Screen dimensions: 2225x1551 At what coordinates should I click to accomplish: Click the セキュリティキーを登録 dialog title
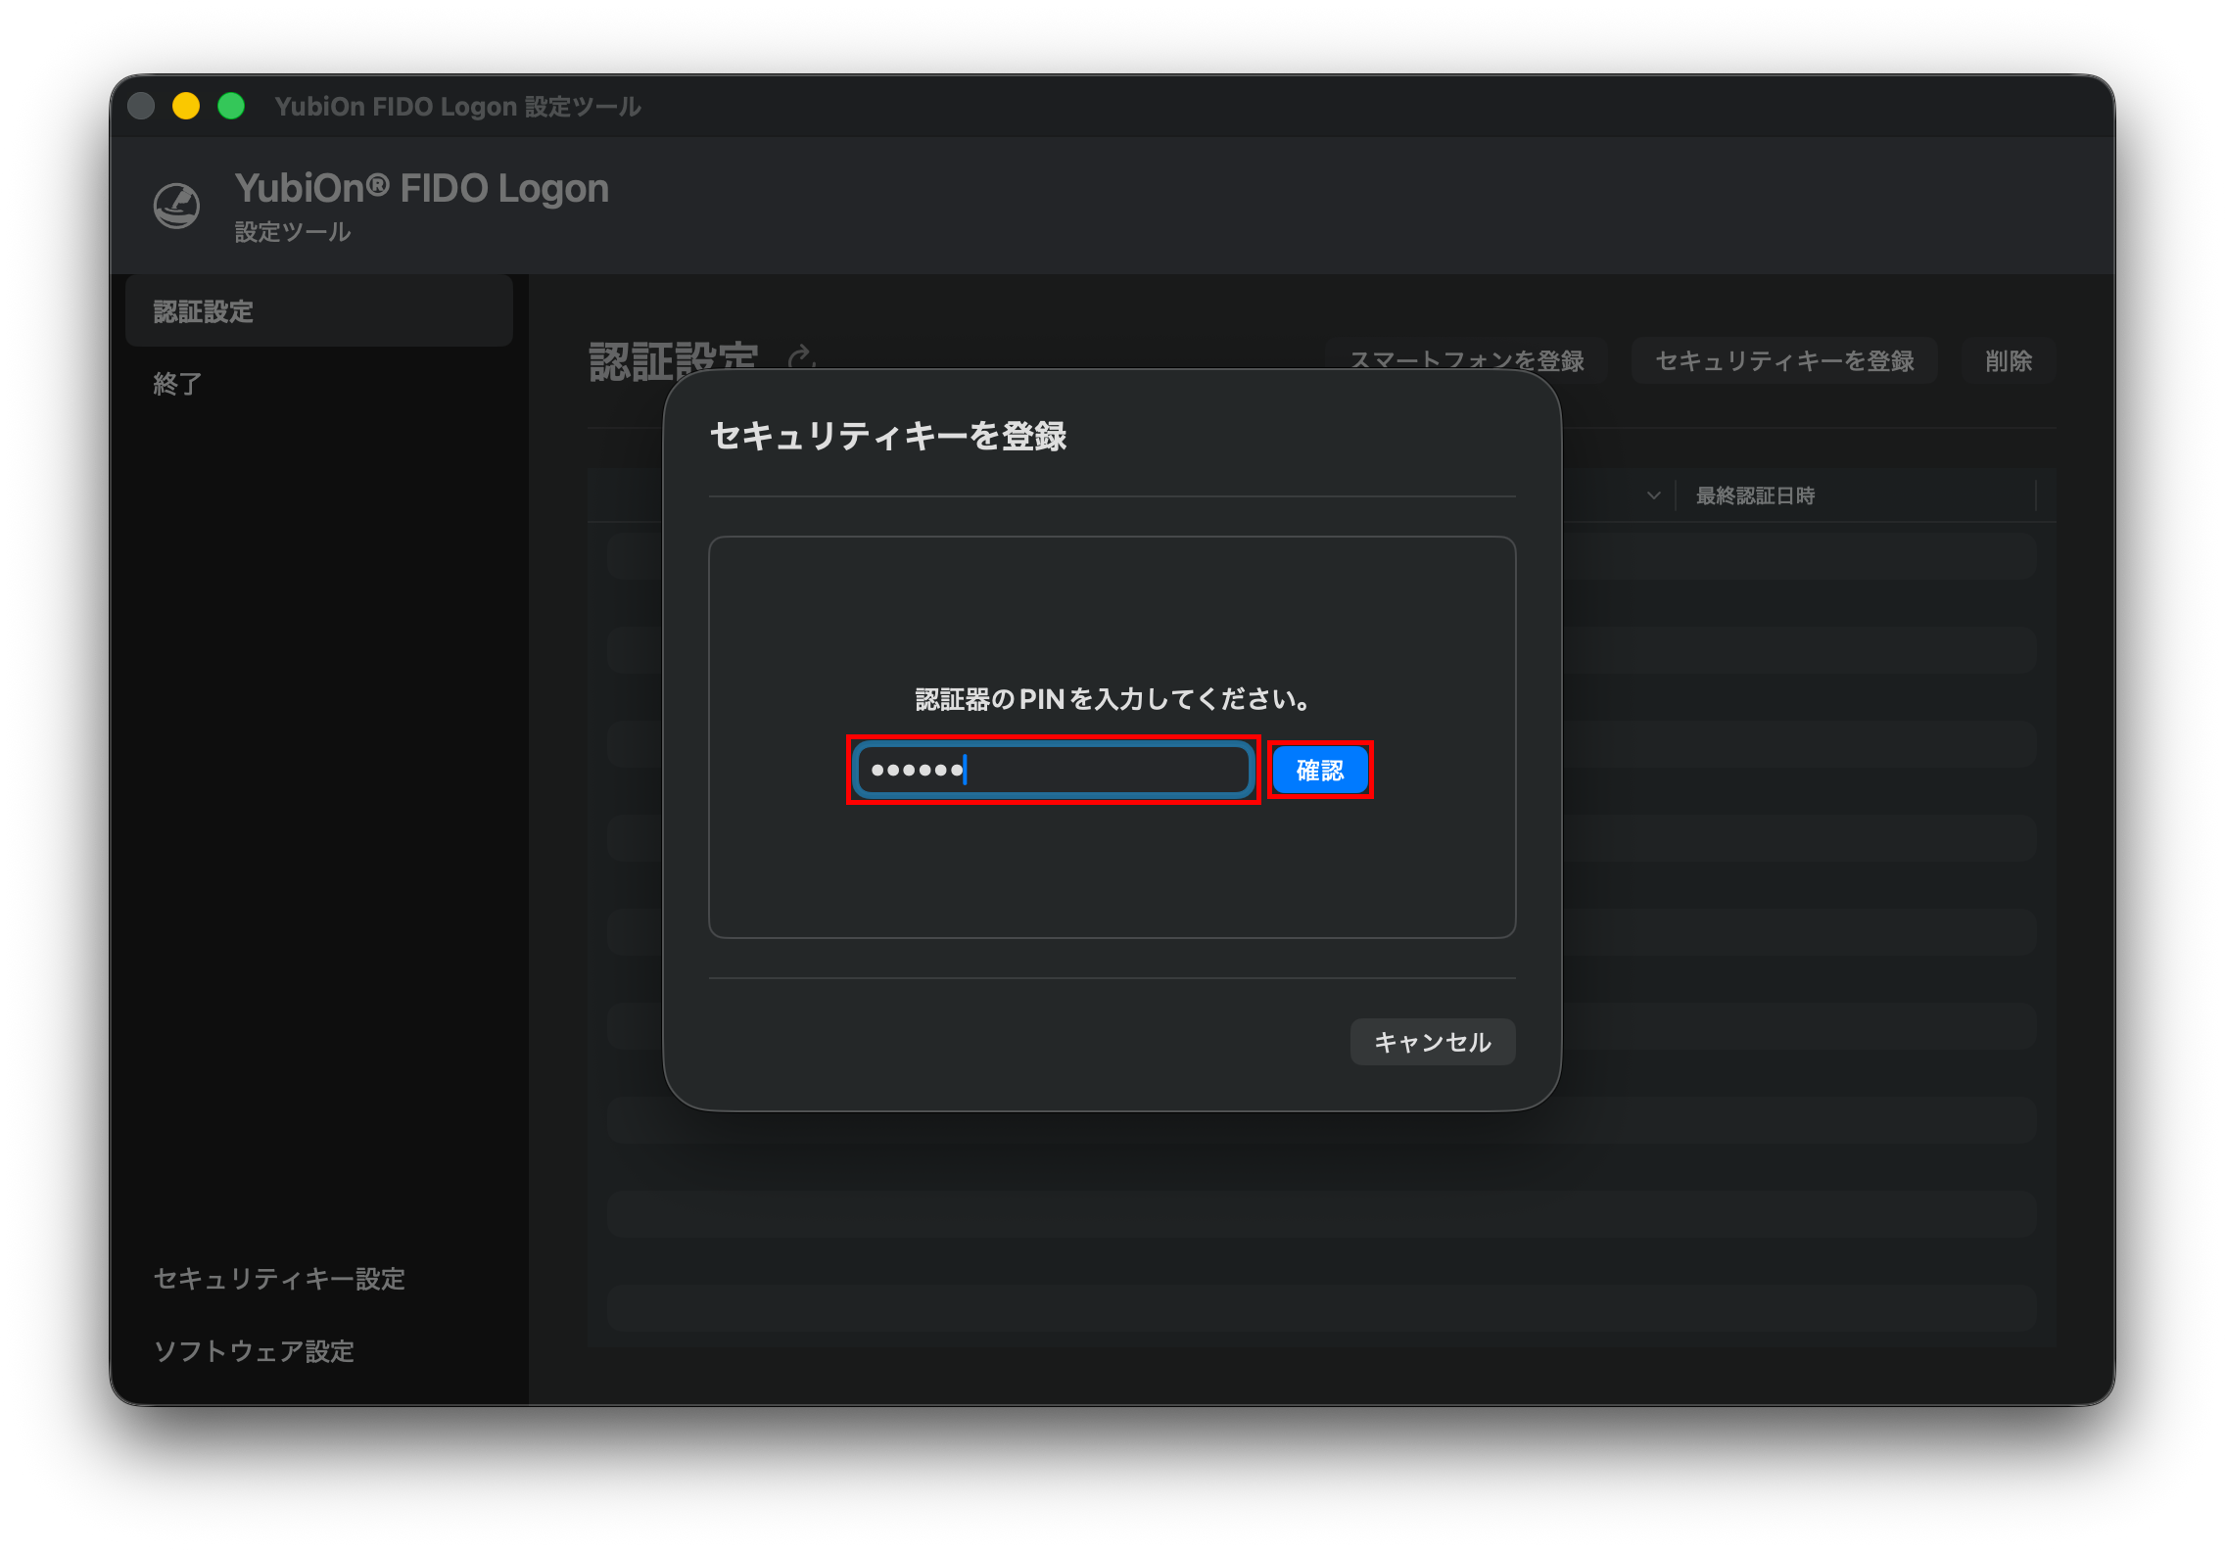pyautogui.click(x=888, y=436)
